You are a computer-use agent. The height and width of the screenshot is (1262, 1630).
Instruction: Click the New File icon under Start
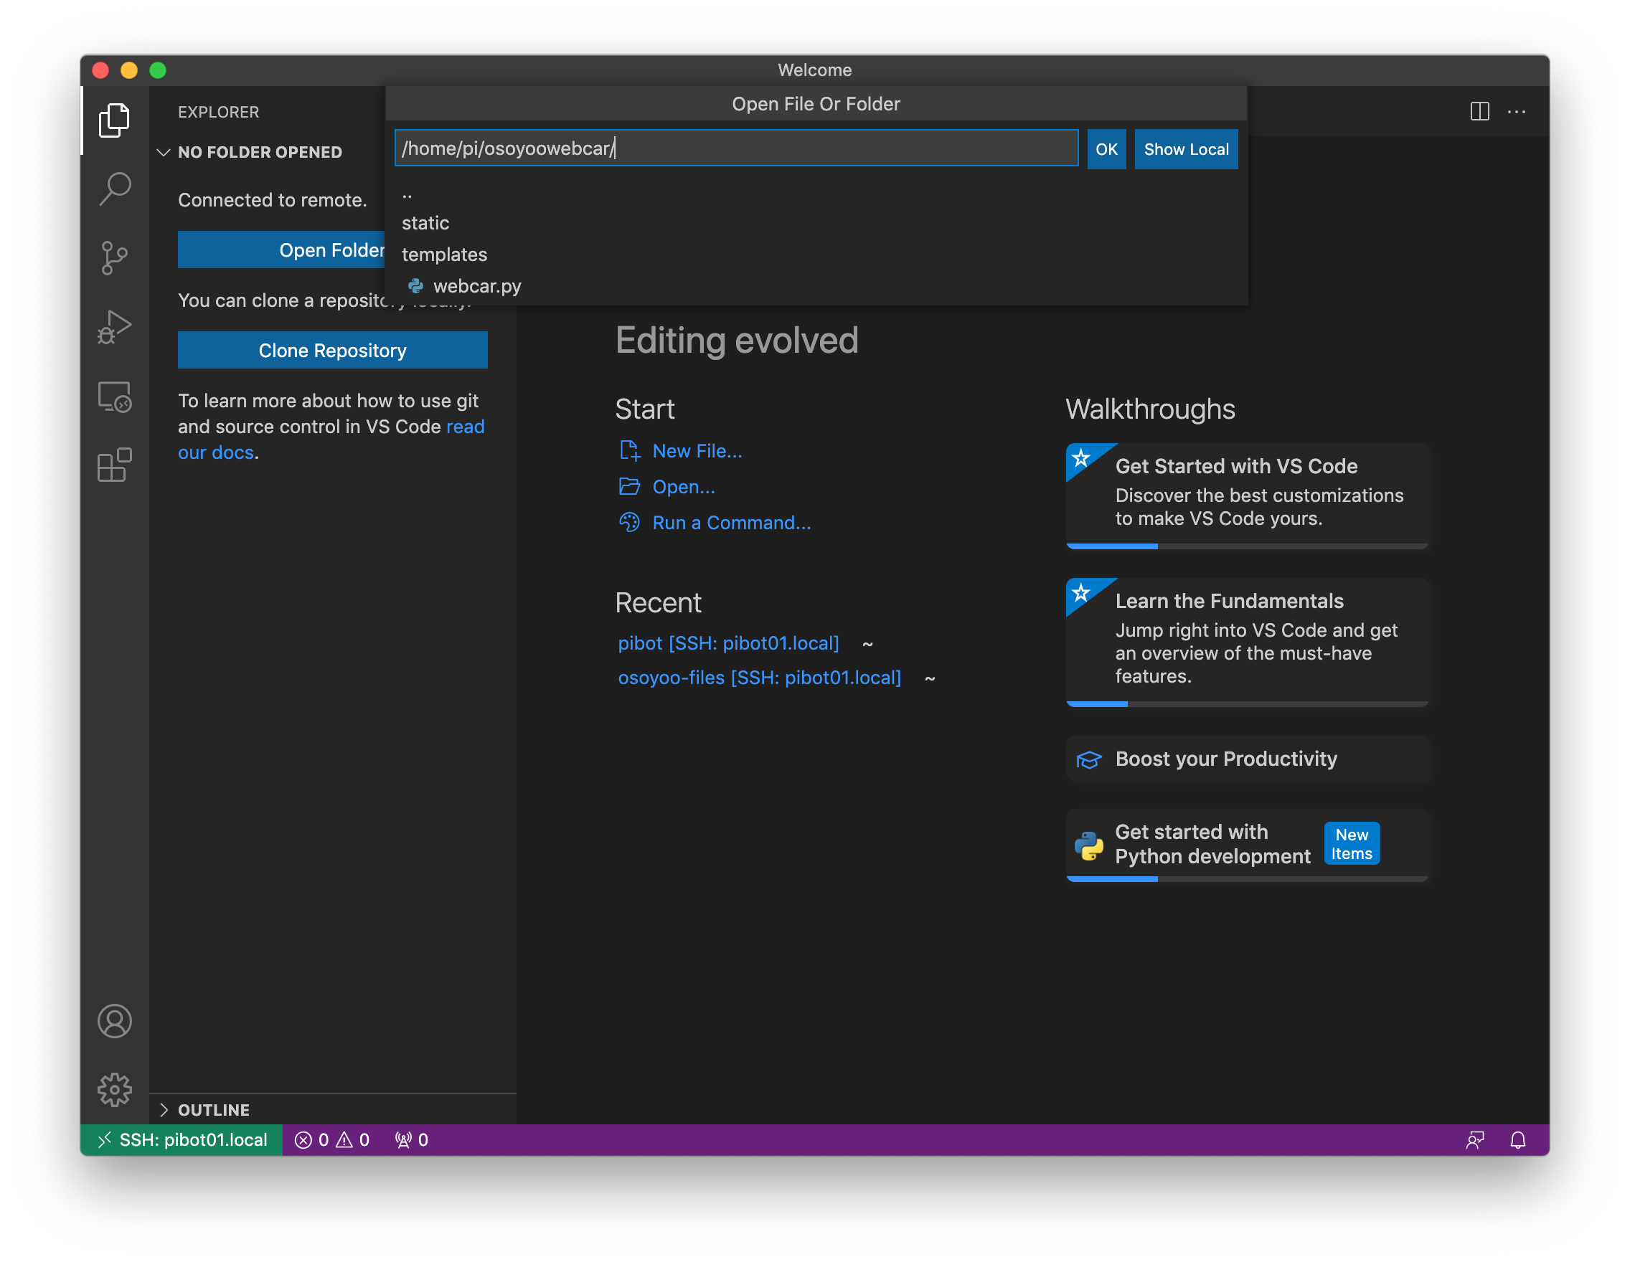[x=629, y=450]
